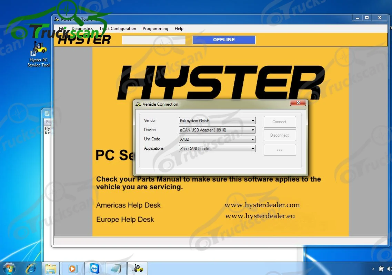The image size is (392, 275).
Task: Open Windows Explorer folder icon in taskbar
Action: click(x=51, y=268)
